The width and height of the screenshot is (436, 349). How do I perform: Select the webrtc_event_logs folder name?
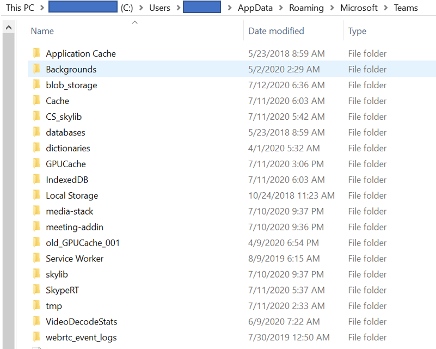tap(81, 338)
